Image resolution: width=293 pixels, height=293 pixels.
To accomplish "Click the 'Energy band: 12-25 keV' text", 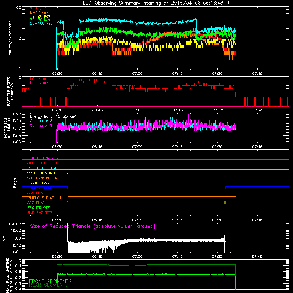I will [53, 116].
